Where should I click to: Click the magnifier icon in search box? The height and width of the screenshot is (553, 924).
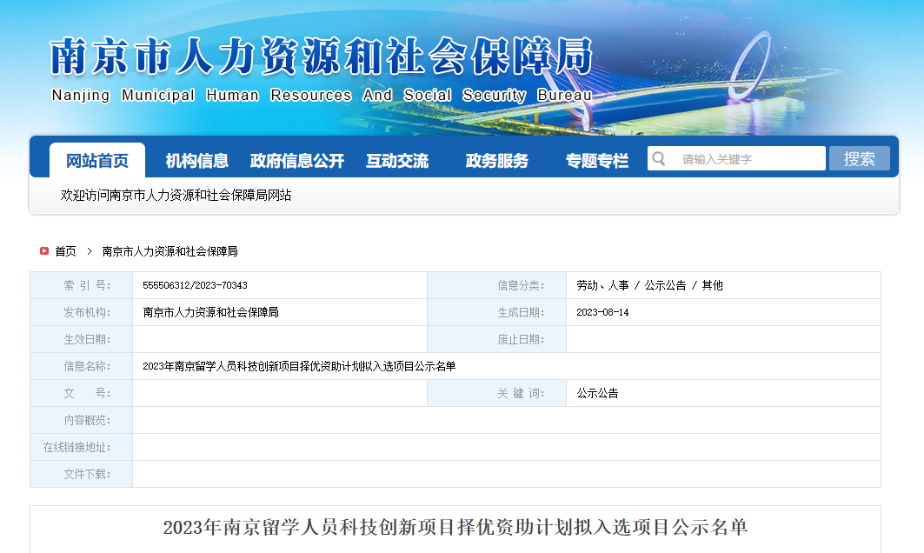[x=659, y=158]
